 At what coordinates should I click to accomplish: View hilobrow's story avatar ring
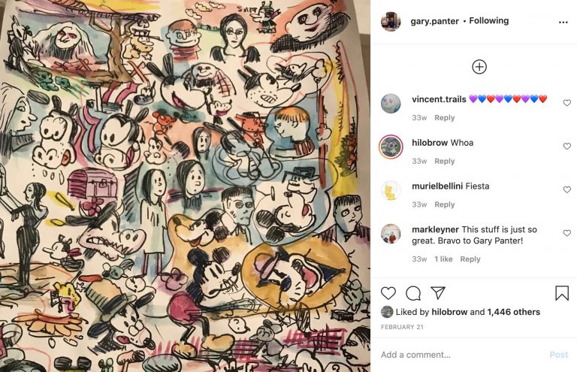pyautogui.click(x=391, y=147)
